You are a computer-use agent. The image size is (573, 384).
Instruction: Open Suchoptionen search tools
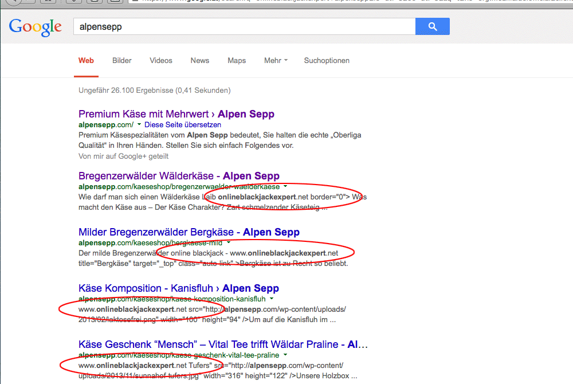[x=327, y=61]
